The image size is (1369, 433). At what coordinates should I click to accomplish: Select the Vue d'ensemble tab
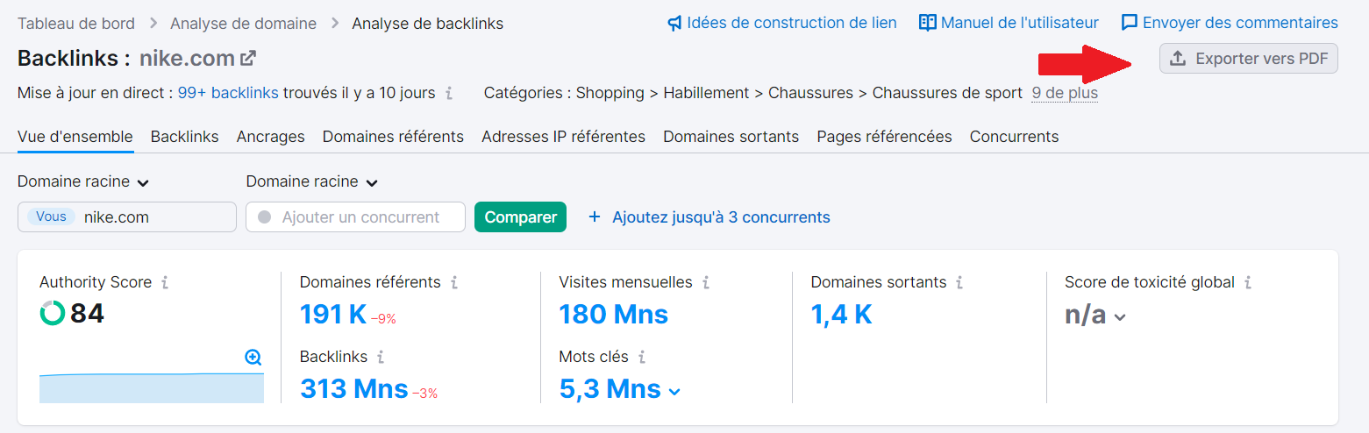pyautogui.click(x=75, y=137)
